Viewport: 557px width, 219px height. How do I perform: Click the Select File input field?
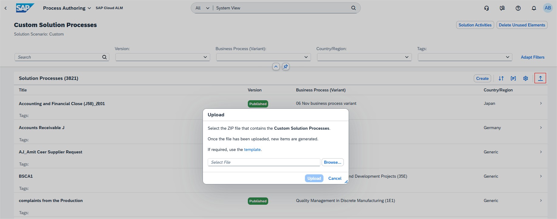pos(264,162)
